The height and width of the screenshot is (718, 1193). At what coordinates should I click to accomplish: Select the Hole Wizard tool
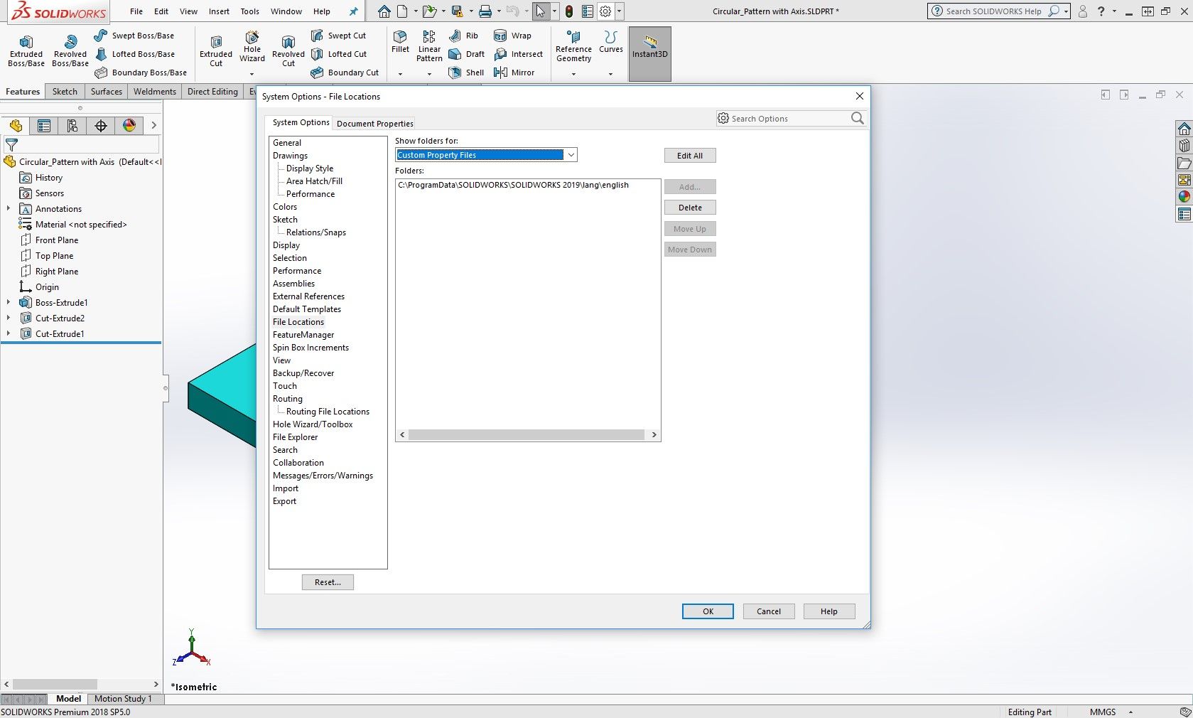(x=252, y=38)
